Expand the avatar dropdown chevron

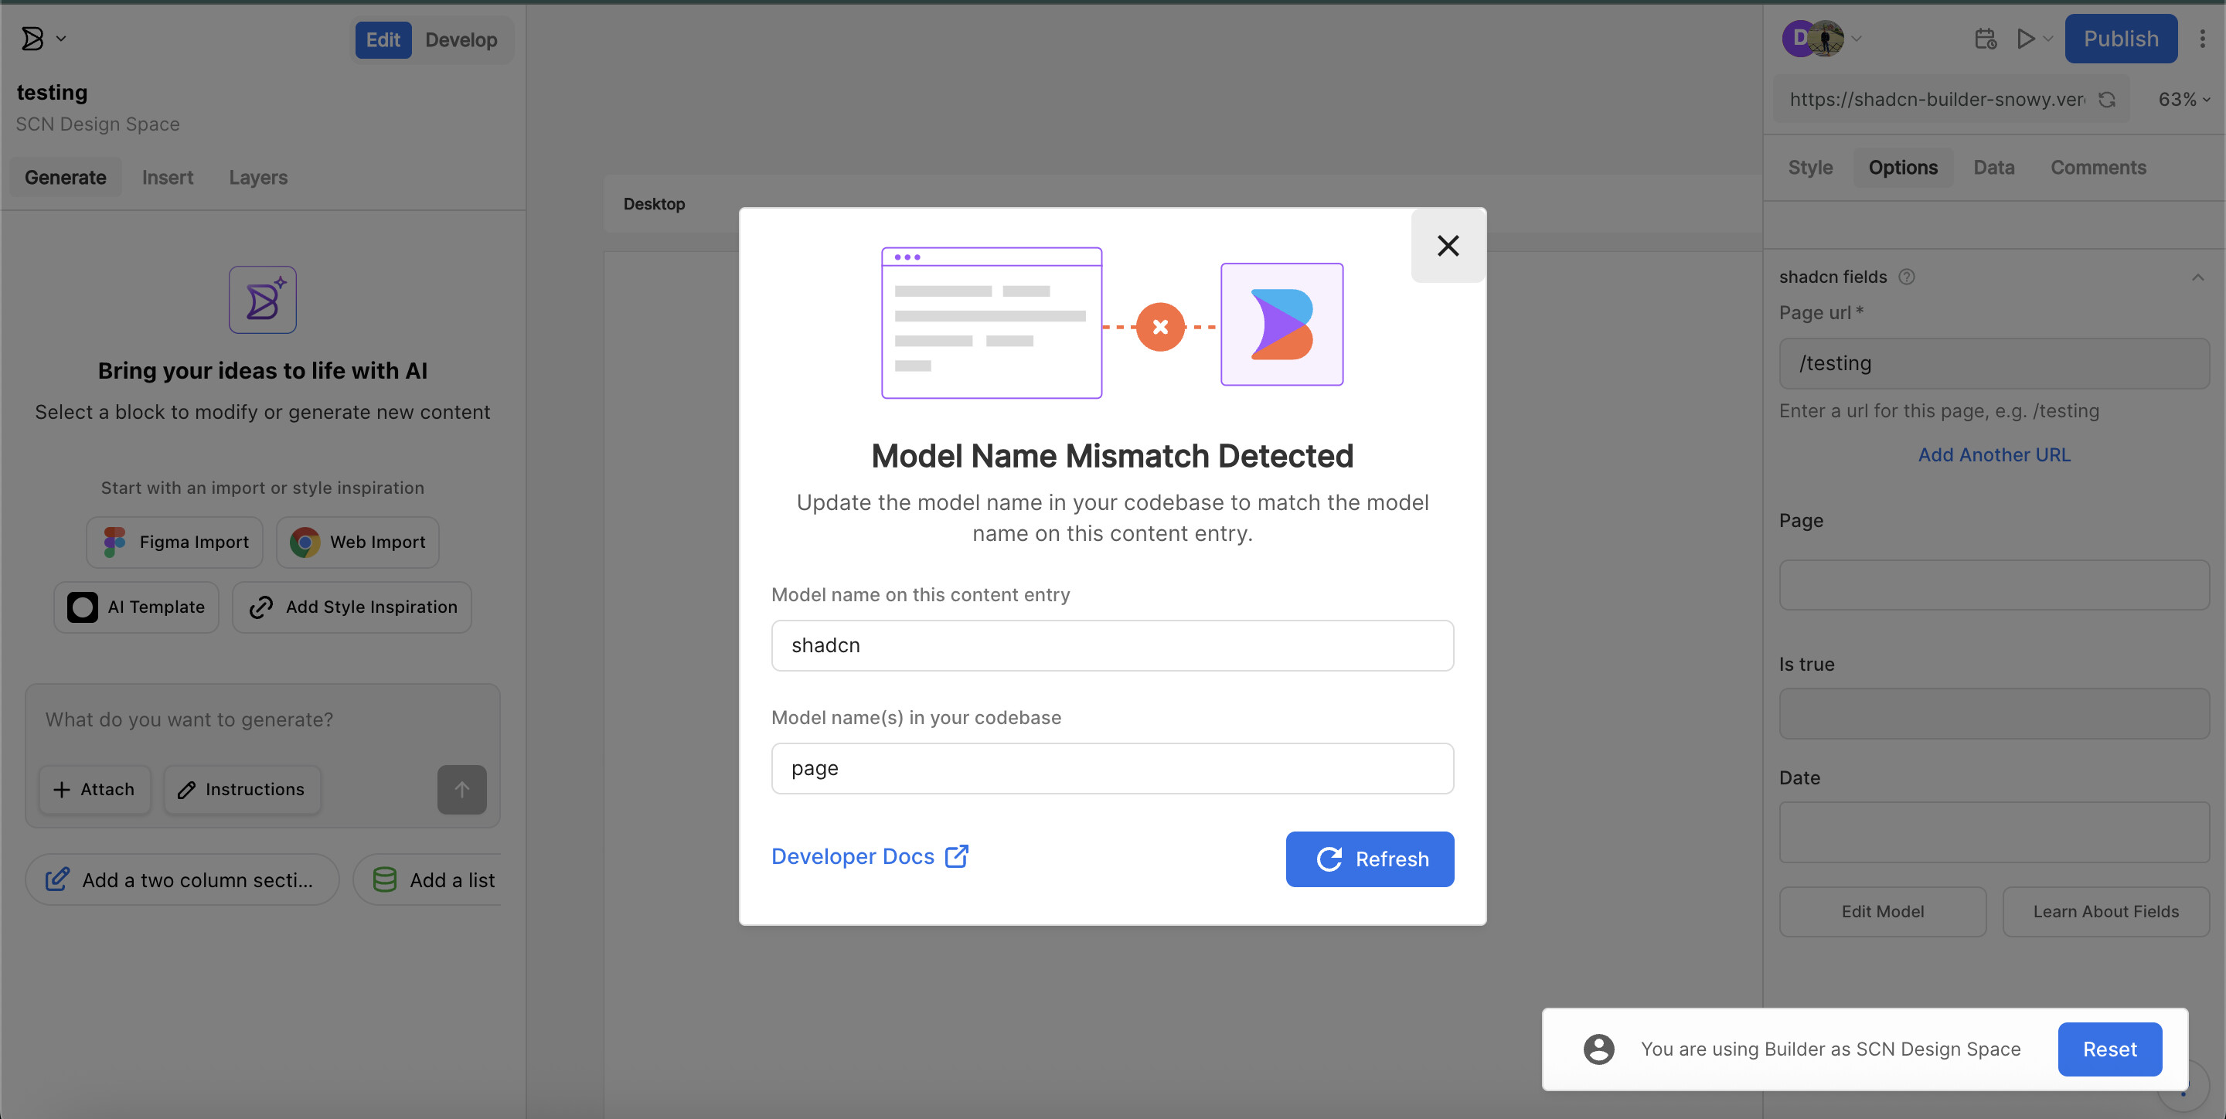1856,38
